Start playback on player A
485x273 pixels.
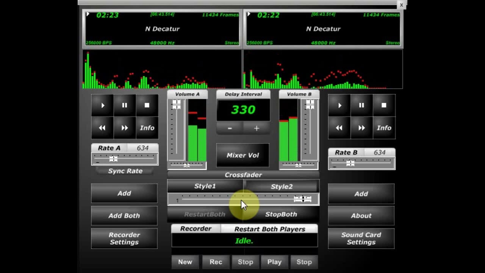[x=102, y=105]
